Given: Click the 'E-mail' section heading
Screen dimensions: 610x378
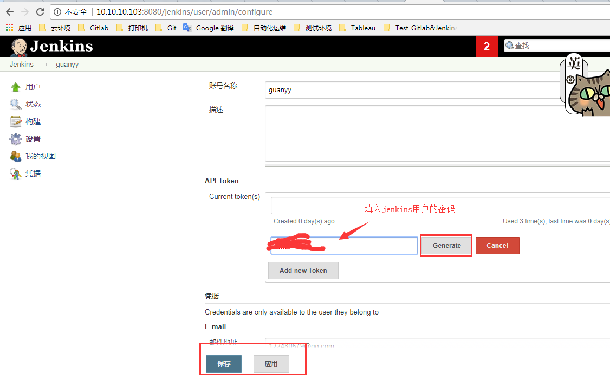Looking at the screenshot, I should coord(216,326).
